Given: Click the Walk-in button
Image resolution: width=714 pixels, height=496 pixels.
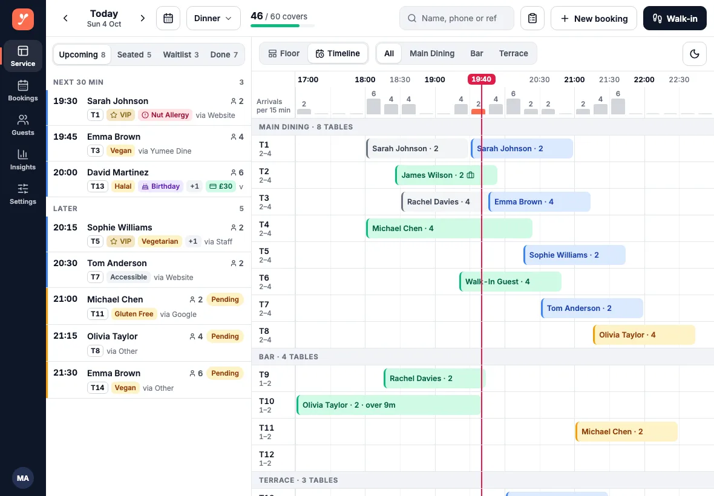Looking at the screenshot, I should point(675,18).
